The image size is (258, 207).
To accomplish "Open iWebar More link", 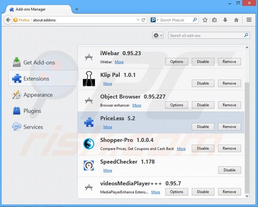I will pyautogui.click(x=119, y=62).
